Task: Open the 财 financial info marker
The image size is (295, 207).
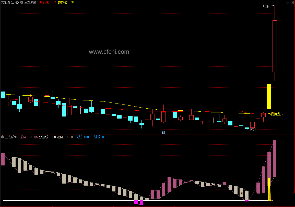Action: point(163,133)
